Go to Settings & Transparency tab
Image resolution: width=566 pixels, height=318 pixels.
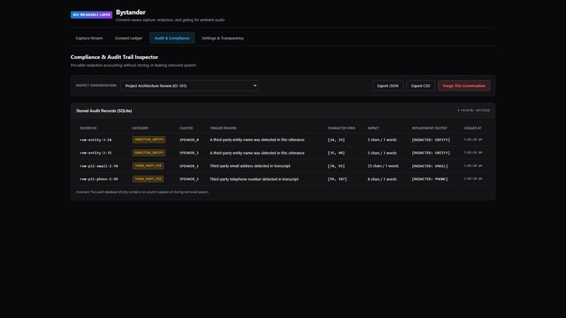pyautogui.click(x=223, y=38)
